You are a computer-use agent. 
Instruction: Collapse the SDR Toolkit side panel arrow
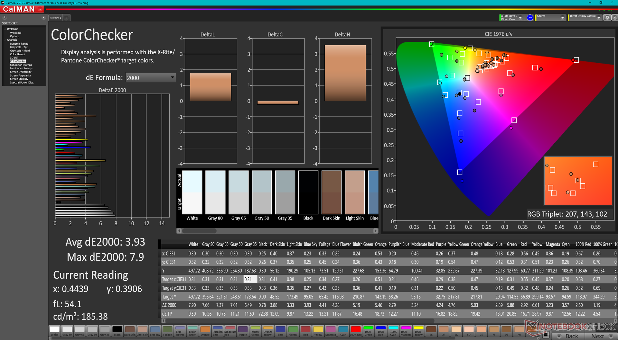(x=43, y=17)
